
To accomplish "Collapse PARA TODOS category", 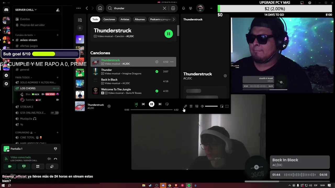I will coord(24,78).
